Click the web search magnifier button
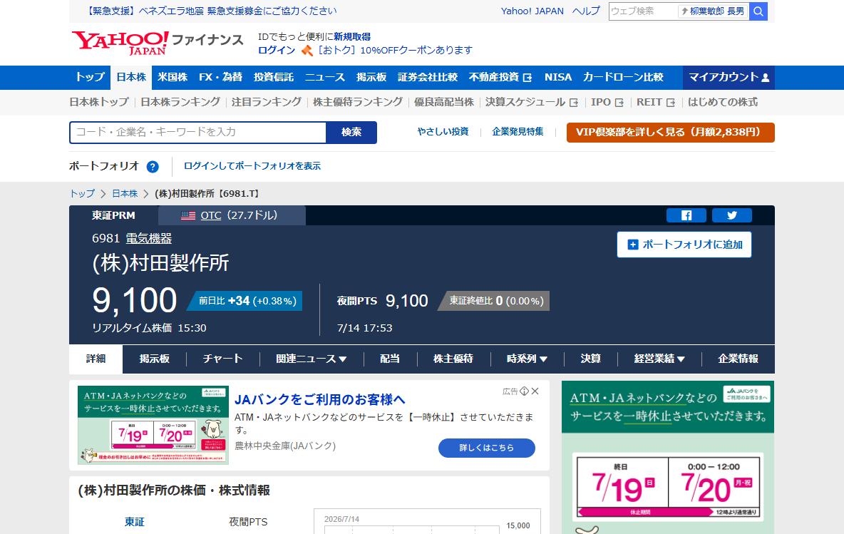This screenshot has height=534, width=844. (758, 11)
